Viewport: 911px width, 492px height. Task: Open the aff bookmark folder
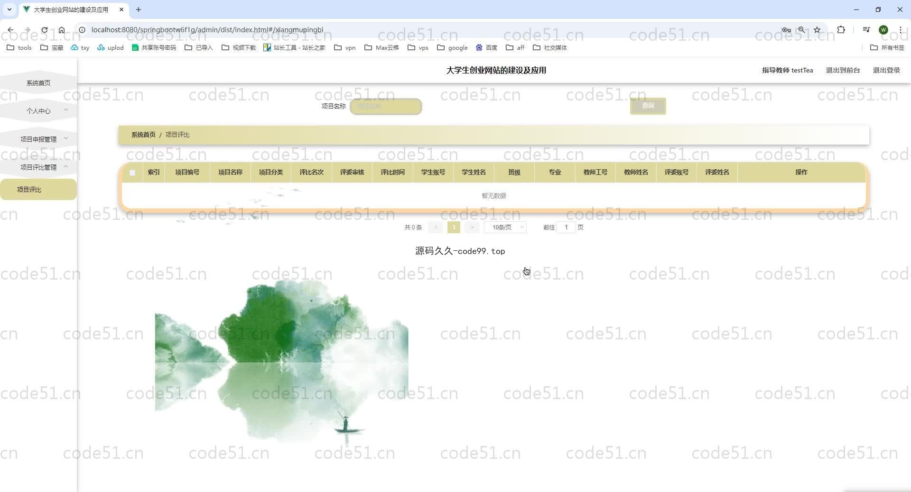coord(515,47)
